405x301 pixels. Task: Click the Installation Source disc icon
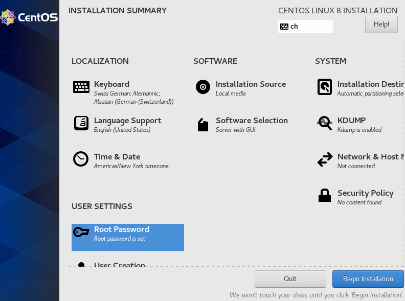pyautogui.click(x=203, y=87)
